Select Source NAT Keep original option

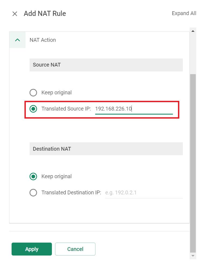[33, 93]
